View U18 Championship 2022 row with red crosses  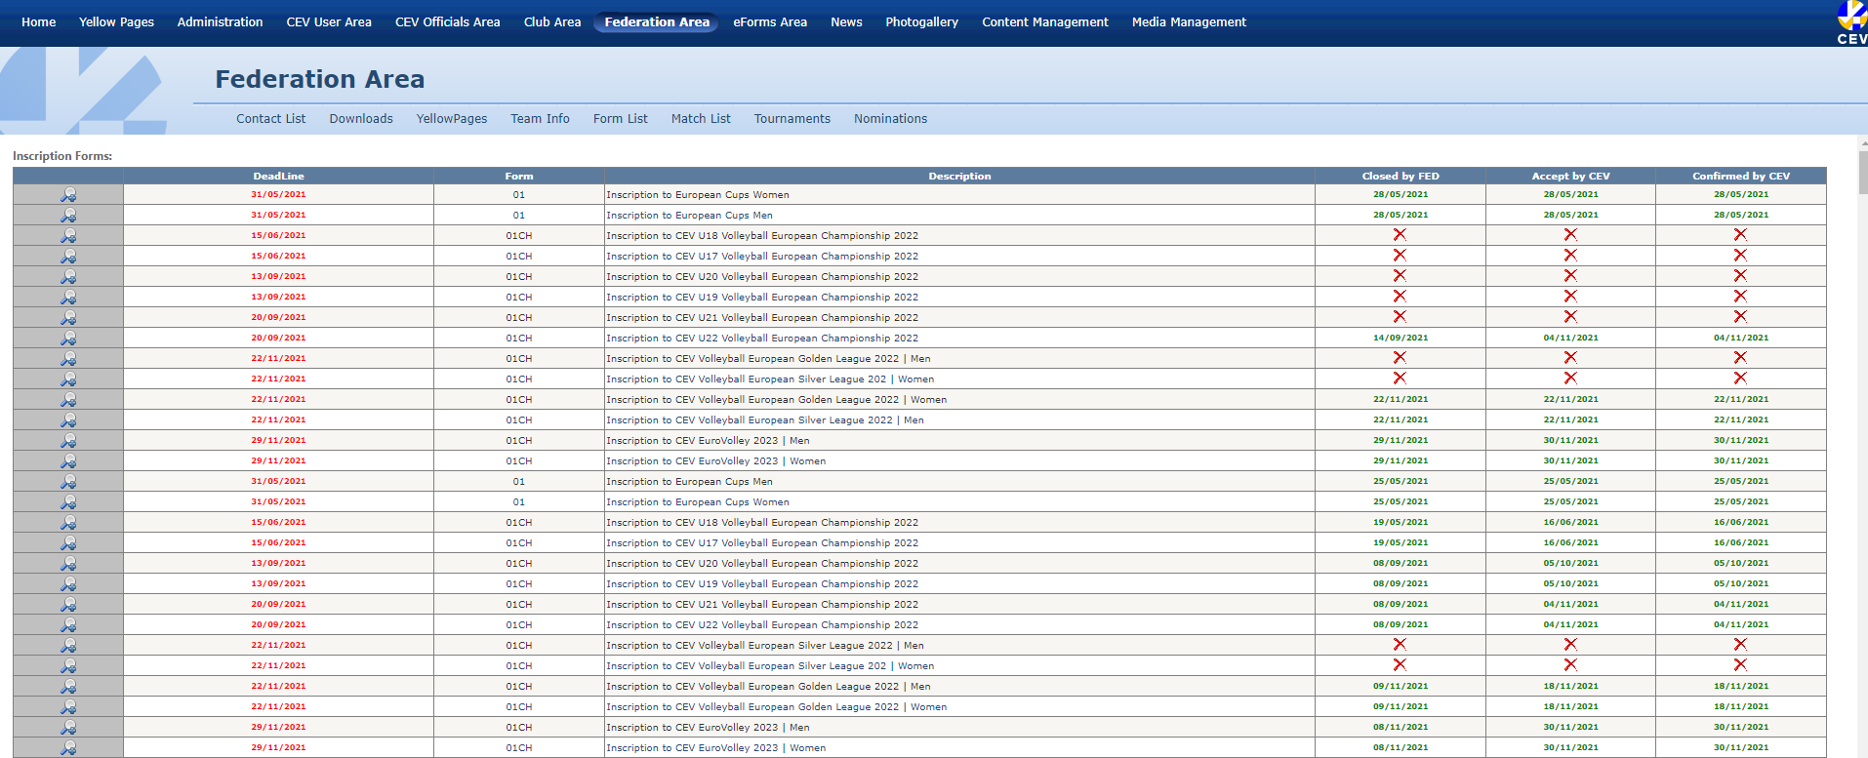click(x=919, y=235)
